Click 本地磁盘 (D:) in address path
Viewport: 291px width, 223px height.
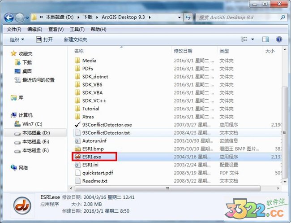pos(60,17)
